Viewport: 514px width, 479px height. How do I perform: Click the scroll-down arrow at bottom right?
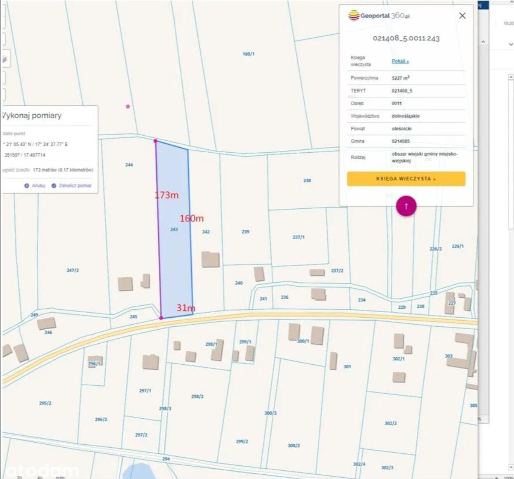coord(511,467)
